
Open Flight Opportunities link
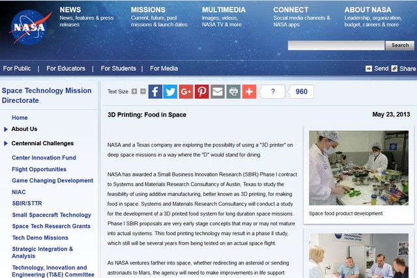[x=39, y=169]
